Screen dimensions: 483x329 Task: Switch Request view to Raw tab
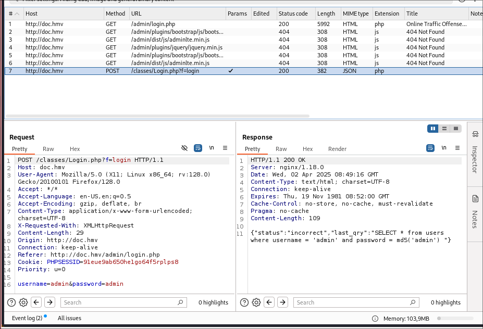[48, 149]
